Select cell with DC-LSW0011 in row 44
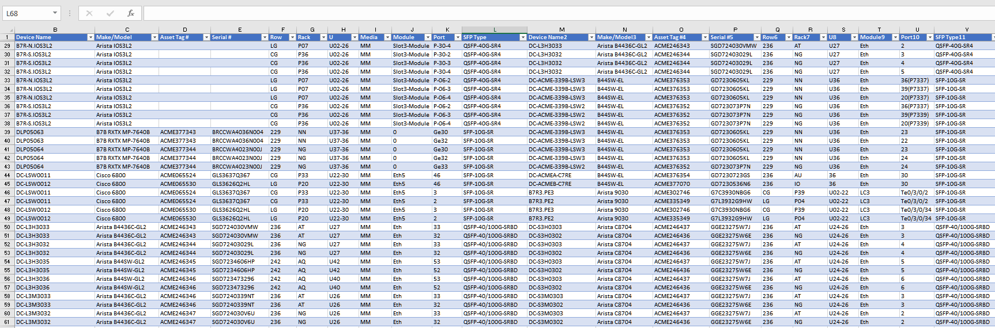 (55, 176)
